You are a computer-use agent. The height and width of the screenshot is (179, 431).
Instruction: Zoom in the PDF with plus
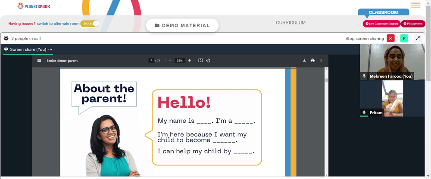point(189,61)
